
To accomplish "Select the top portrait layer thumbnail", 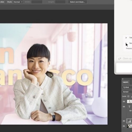I will coord(129,101).
